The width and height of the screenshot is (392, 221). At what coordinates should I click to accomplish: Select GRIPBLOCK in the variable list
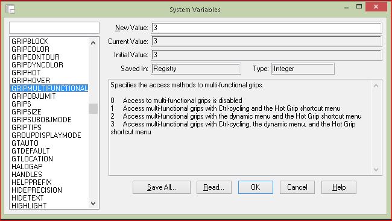click(x=30, y=41)
